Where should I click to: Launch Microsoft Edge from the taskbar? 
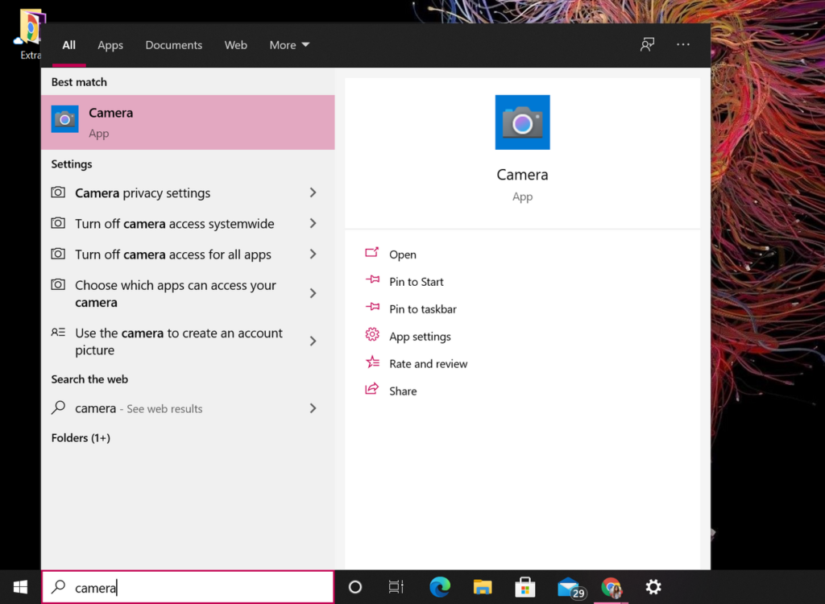click(439, 587)
